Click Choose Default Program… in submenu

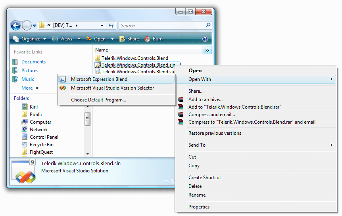tap(117, 100)
